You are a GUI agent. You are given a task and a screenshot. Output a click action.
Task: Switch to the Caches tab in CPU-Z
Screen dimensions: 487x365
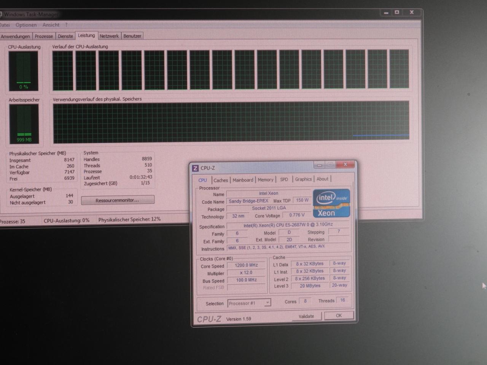(221, 180)
